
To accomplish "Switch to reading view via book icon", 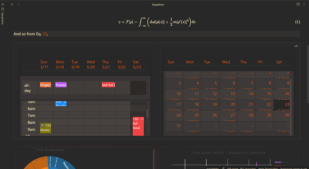I will 298,4.
